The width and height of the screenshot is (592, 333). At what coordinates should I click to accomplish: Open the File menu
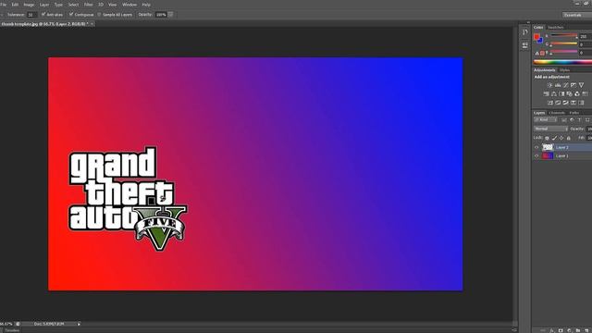coord(4,5)
